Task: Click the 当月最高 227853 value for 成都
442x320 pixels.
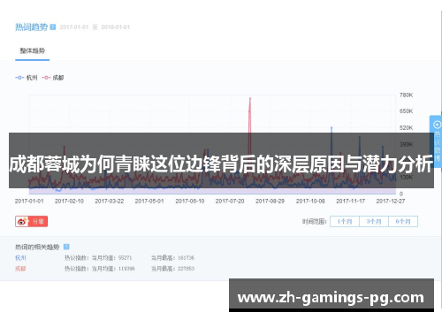Action: (186, 269)
